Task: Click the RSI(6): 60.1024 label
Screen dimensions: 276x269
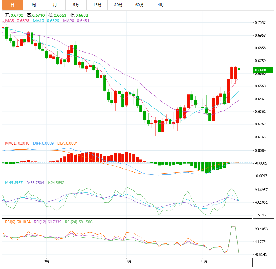Action: 18,222
